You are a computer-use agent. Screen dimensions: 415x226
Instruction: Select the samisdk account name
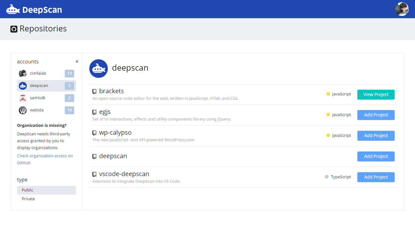click(38, 98)
